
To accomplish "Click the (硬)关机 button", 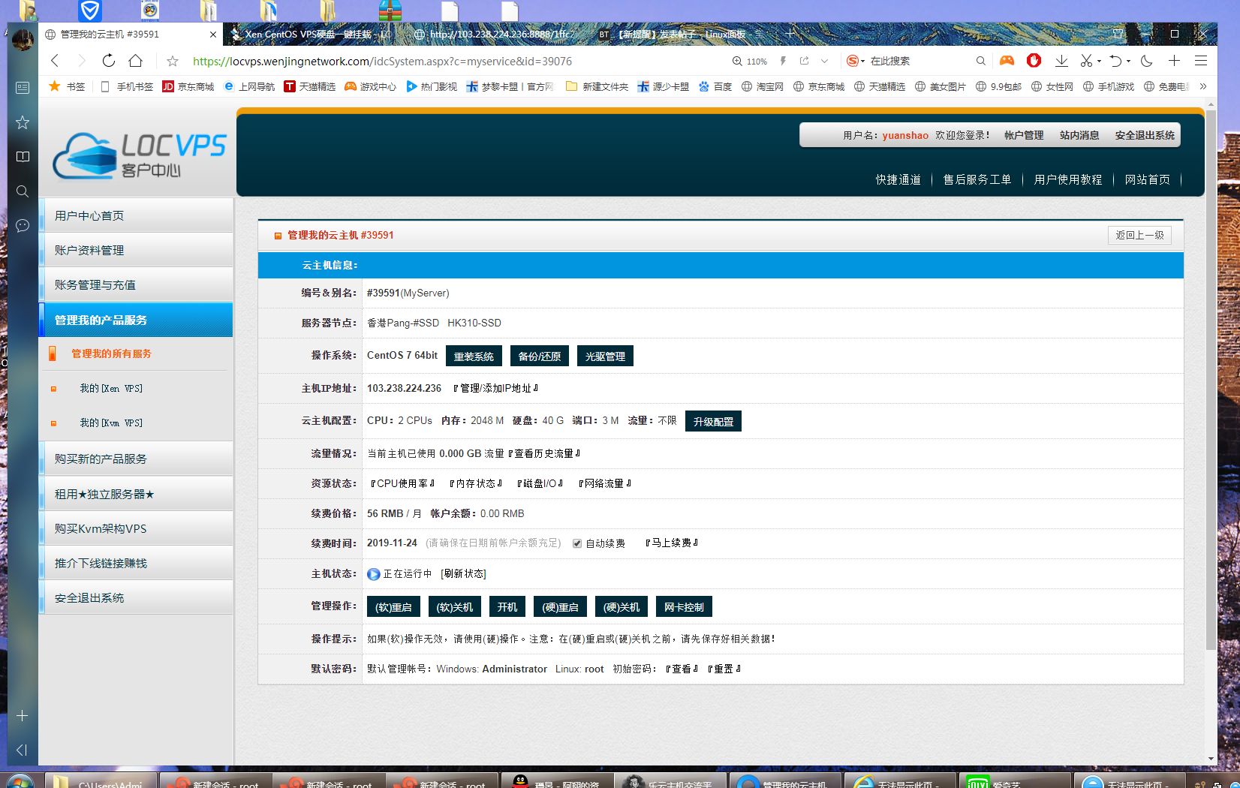I will pos(622,606).
